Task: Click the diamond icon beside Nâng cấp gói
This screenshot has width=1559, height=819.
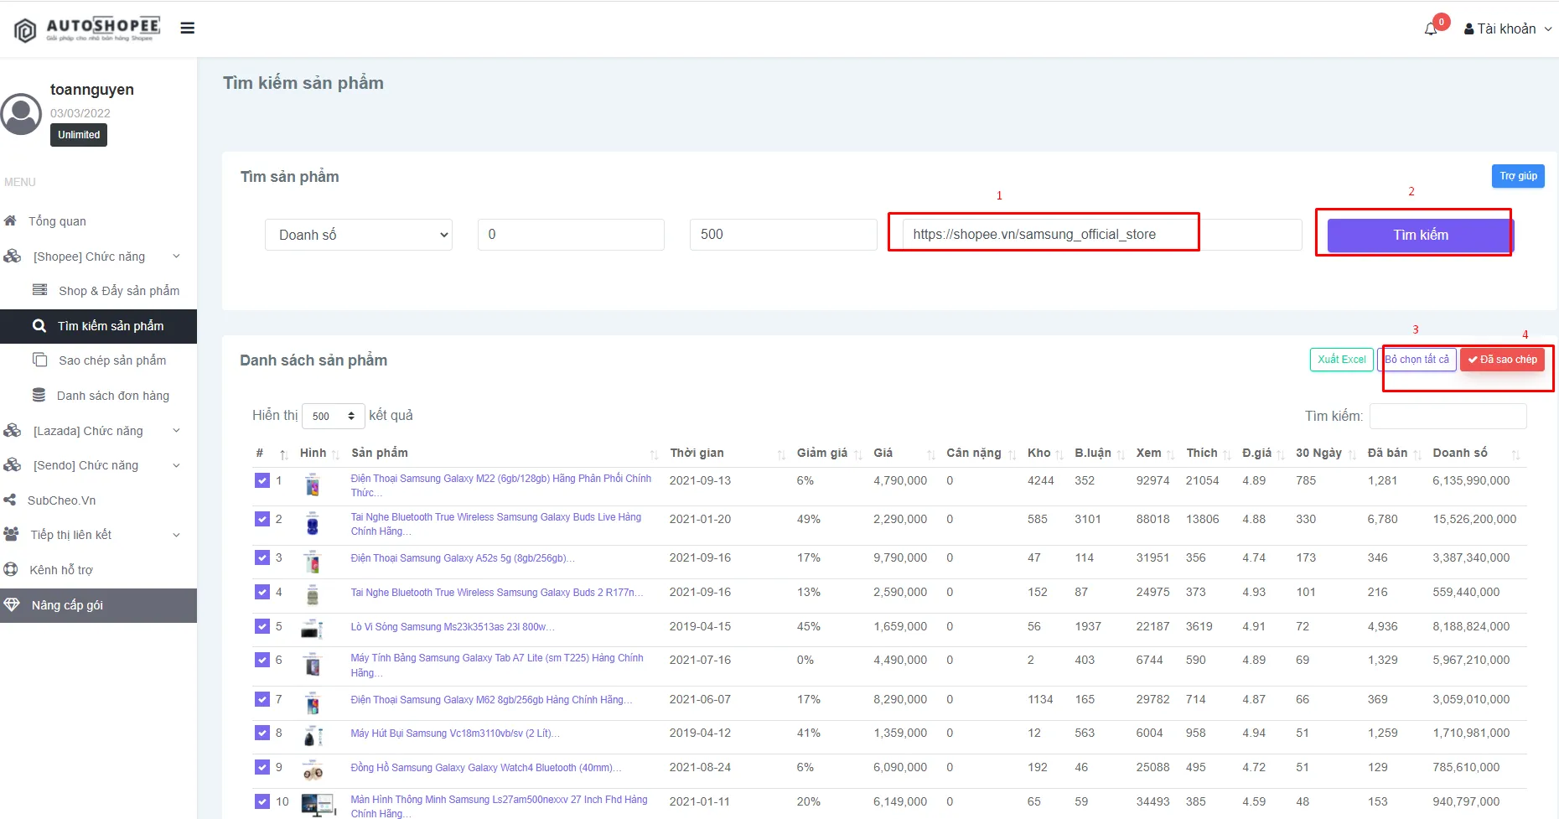Action: coord(13,604)
